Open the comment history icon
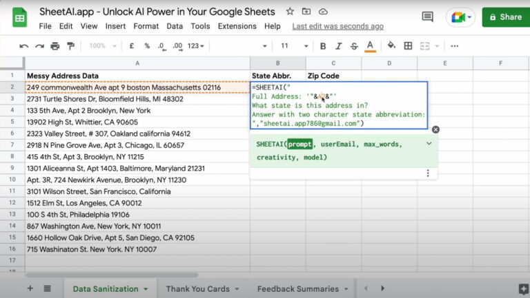This screenshot has width=530, height=298. [427, 17]
